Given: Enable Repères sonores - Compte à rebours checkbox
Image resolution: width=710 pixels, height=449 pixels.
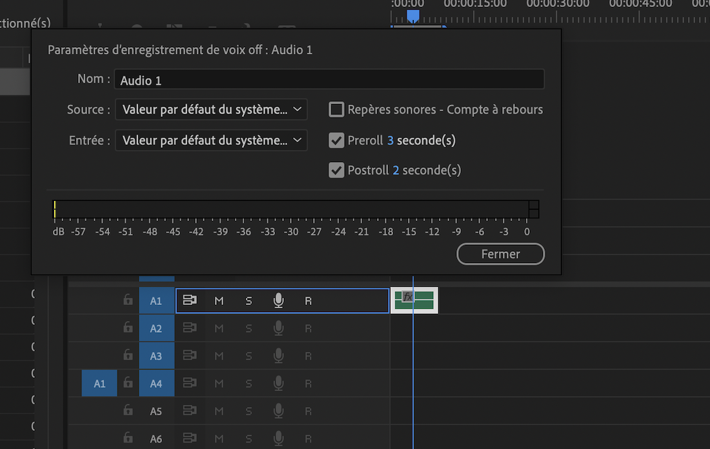Looking at the screenshot, I should (x=336, y=109).
